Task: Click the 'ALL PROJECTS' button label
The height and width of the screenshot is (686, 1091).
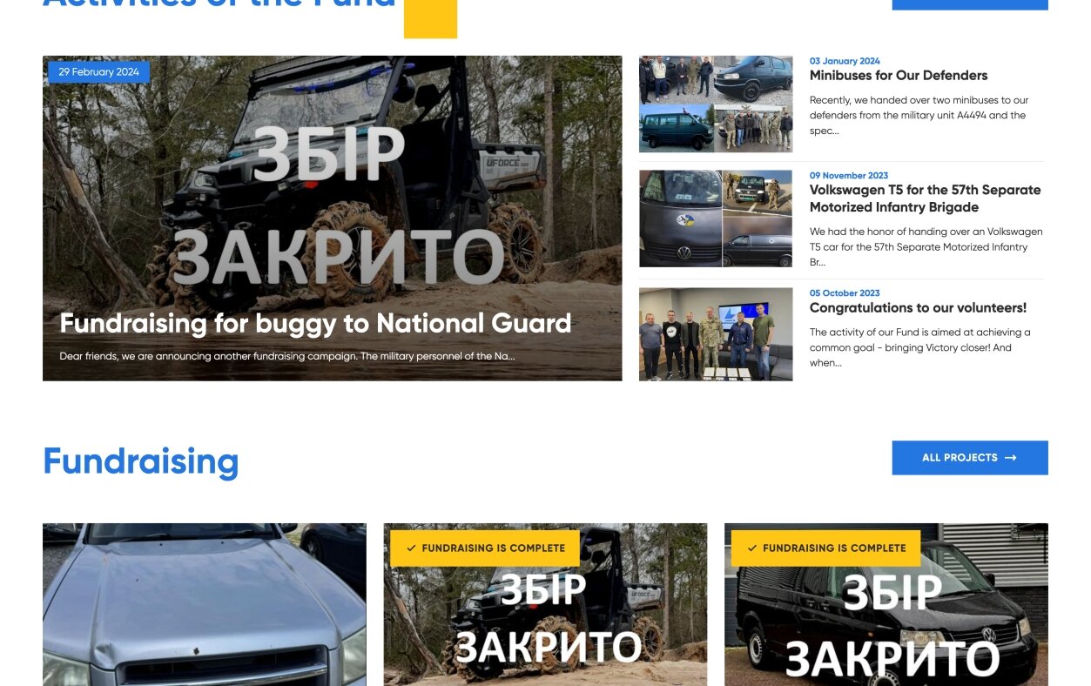Action: coord(960,458)
